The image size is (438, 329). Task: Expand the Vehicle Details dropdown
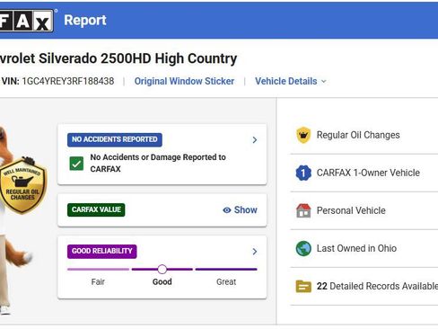click(291, 81)
